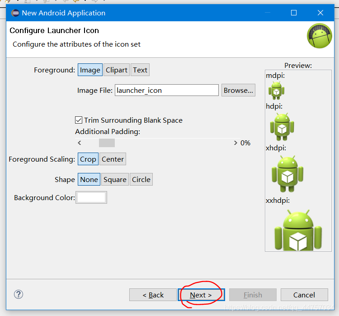Screen dimensions: 339x316
Task: Click the padding slider right arrow
Action: 235,143
